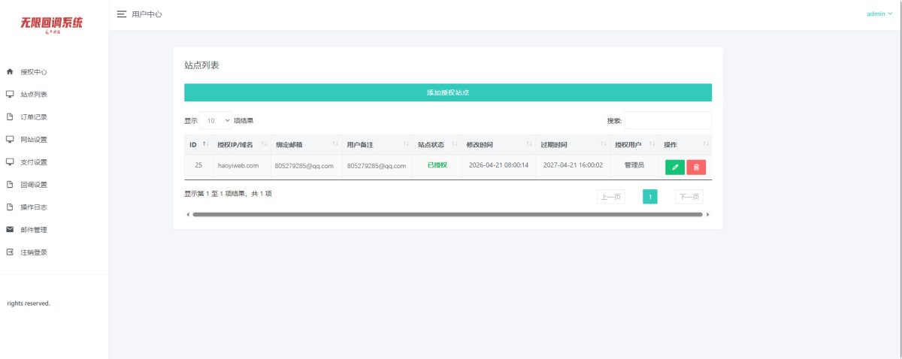Click the left arrow of the horizontal scrollbar
This screenshot has height=359, width=902.
pos(187,214)
